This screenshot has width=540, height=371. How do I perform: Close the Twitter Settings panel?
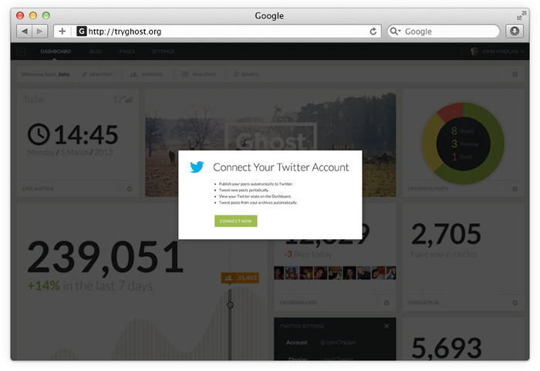[386, 325]
